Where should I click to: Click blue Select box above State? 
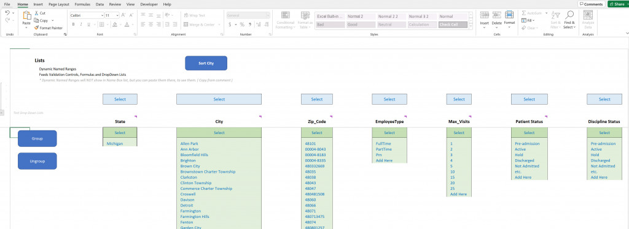point(120,99)
